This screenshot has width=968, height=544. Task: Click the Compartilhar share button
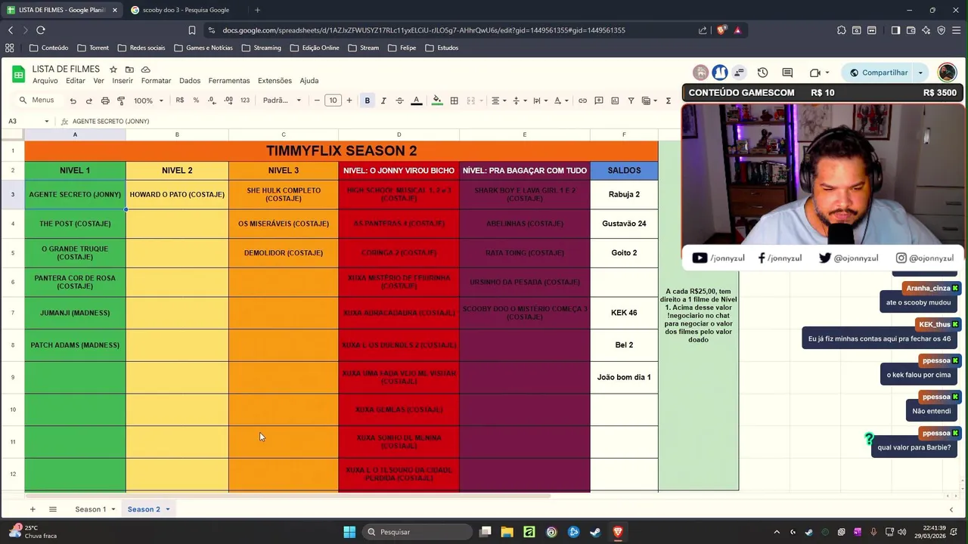(878, 73)
